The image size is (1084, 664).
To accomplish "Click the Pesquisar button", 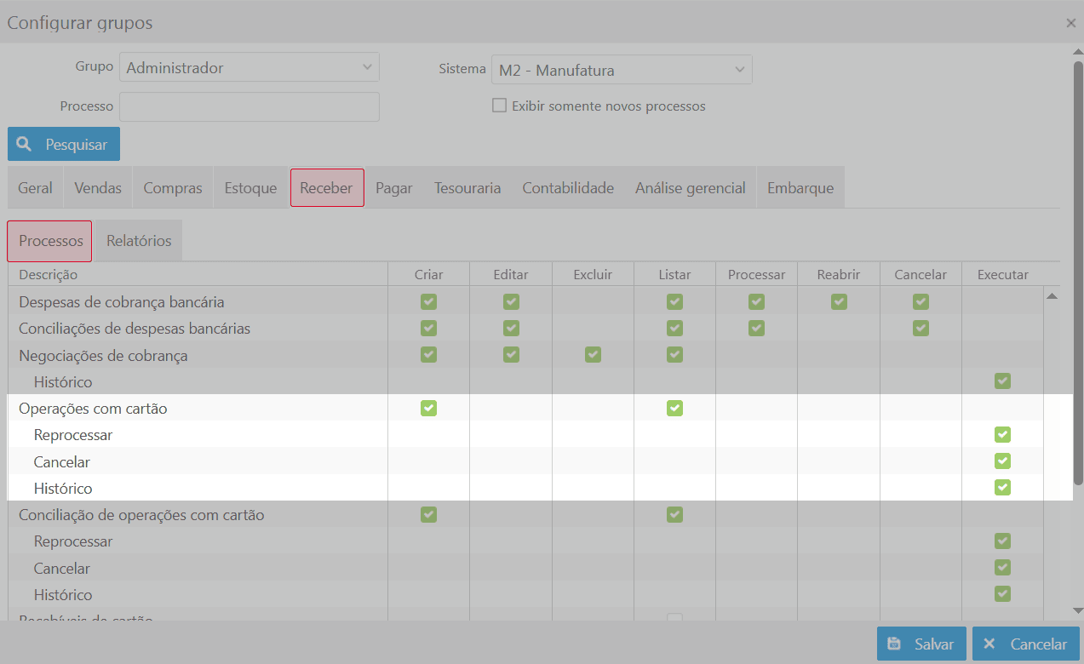I will [64, 145].
